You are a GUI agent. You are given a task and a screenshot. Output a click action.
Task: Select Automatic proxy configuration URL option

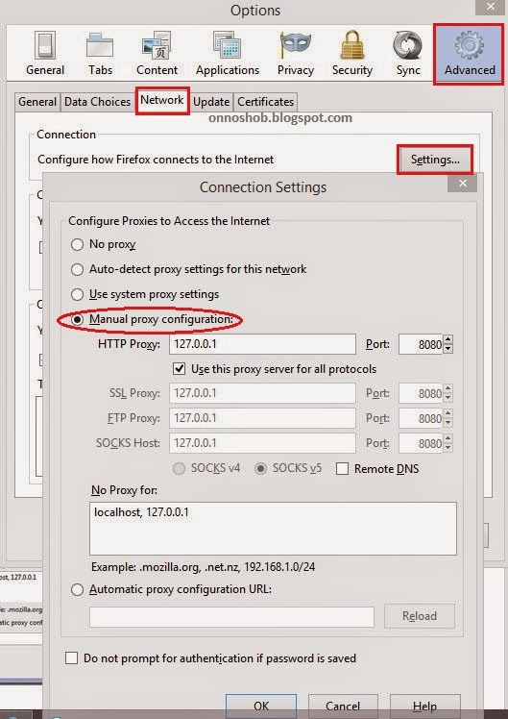tap(77, 589)
